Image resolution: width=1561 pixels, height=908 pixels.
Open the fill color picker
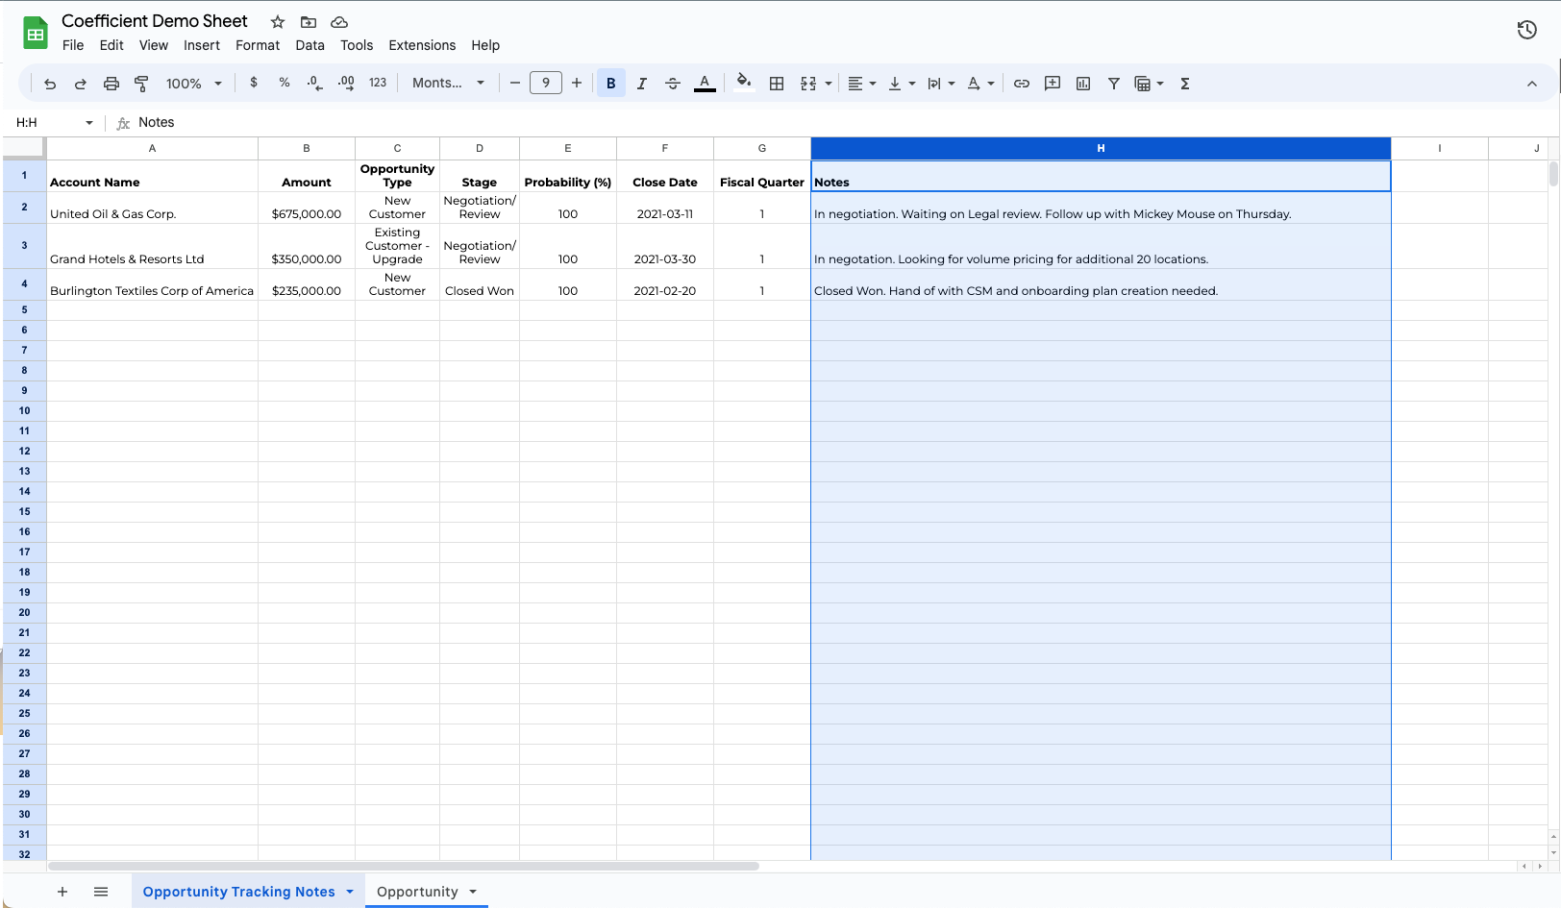743,82
